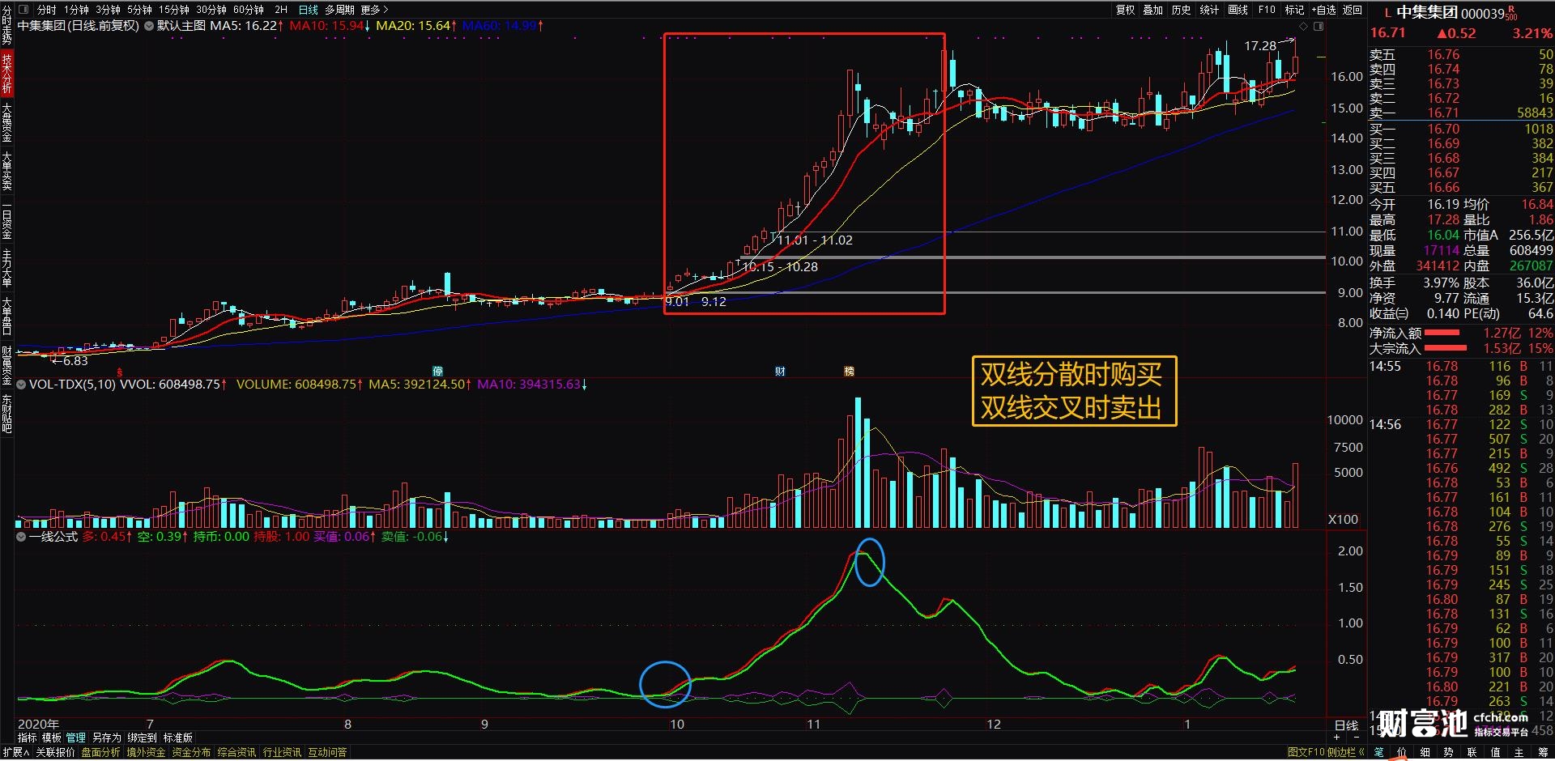Expand the 更多 periods menu
This screenshot has height=761, width=1555.
point(374,10)
